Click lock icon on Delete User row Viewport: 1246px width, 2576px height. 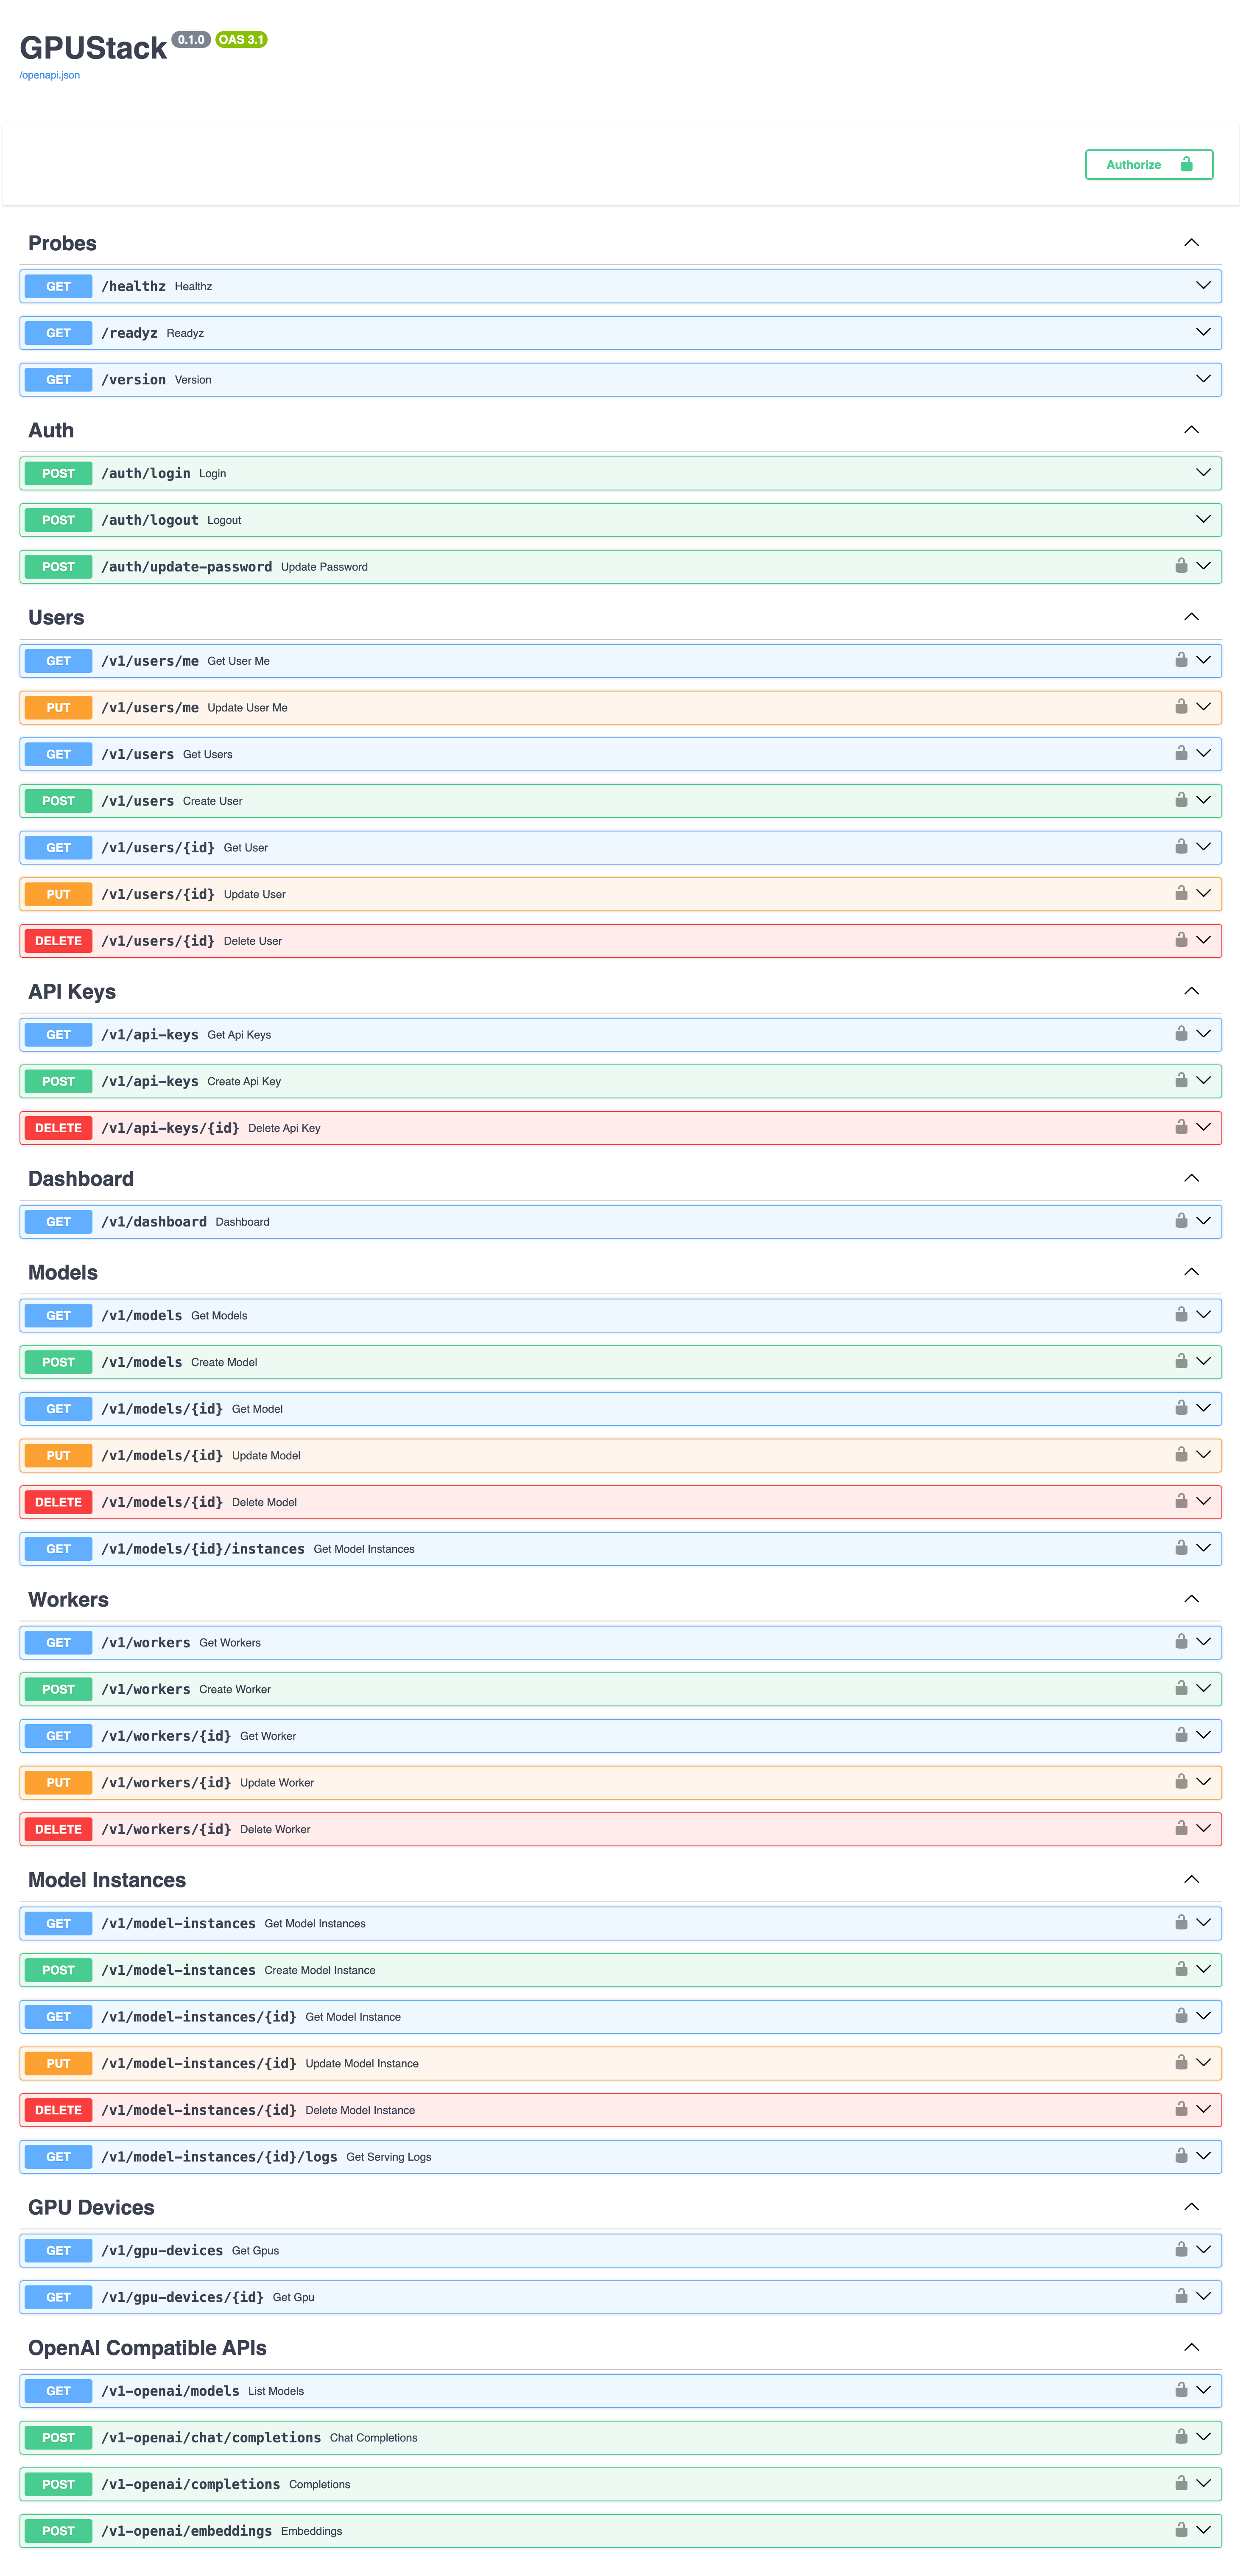[x=1181, y=940]
